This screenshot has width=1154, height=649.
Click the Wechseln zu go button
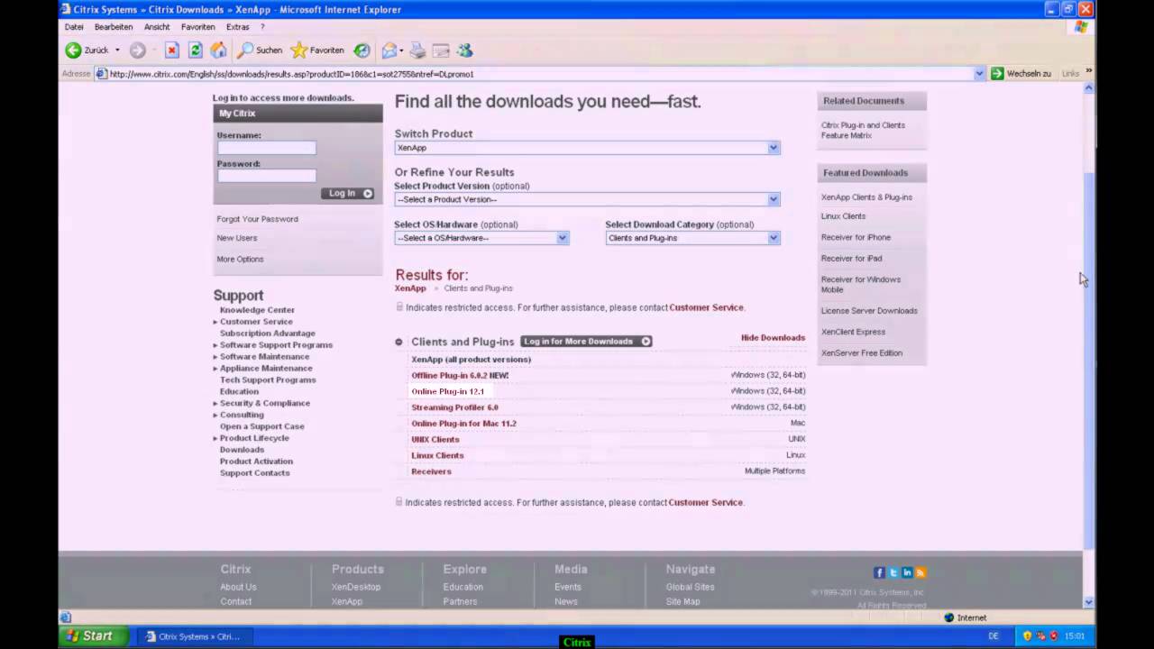(1021, 74)
